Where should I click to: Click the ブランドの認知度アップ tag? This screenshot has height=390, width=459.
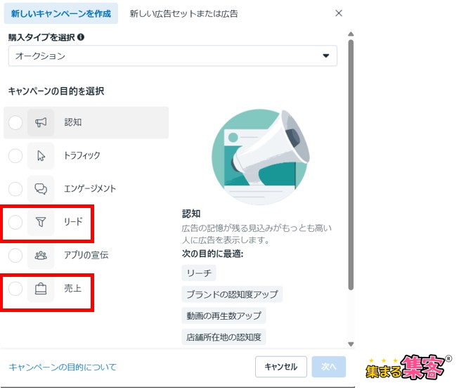point(232,294)
